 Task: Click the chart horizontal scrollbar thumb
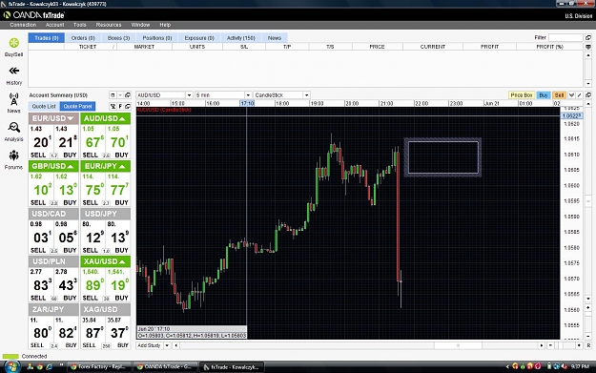pyautogui.click(x=458, y=345)
